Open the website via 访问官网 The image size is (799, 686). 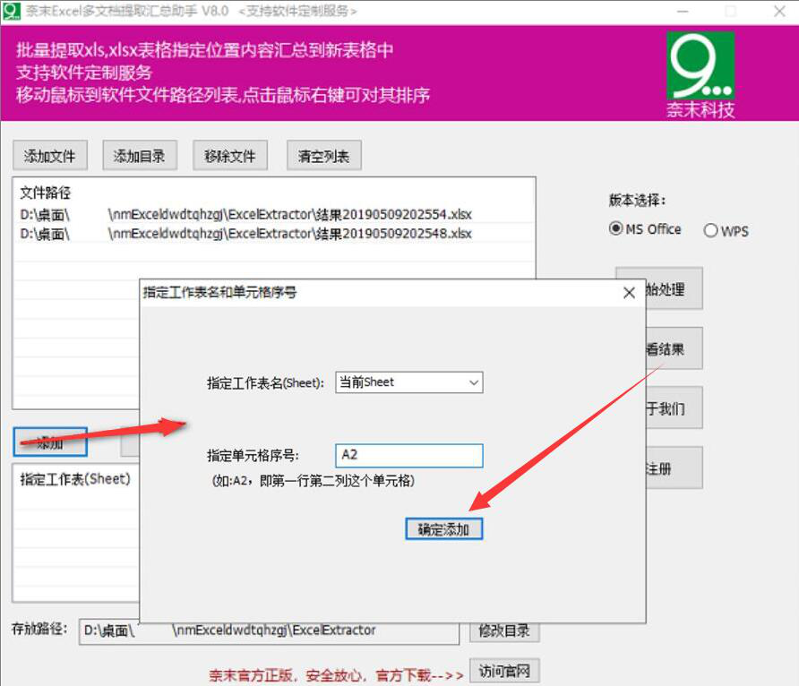click(x=504, y=672)
